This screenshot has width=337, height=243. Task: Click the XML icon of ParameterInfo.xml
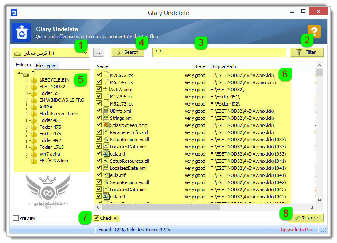point(106,132)
